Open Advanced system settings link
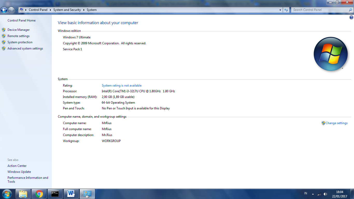 (x=25, y=48)
